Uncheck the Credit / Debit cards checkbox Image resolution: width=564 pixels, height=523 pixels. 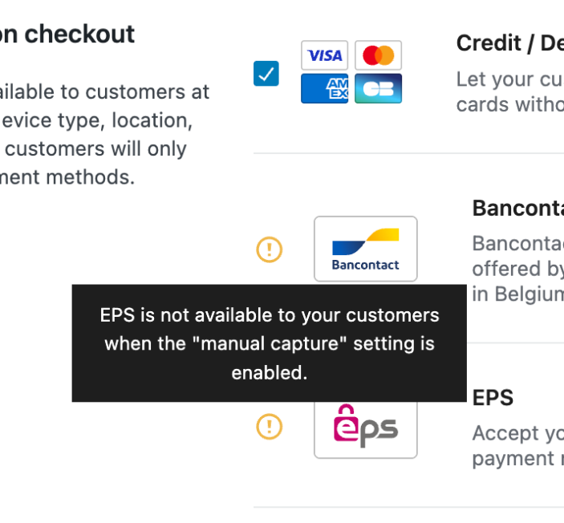(266, 74)
